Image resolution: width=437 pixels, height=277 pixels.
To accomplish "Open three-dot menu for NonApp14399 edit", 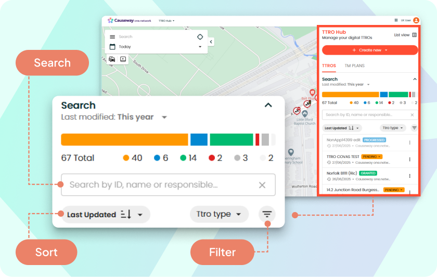I will 410,142.
